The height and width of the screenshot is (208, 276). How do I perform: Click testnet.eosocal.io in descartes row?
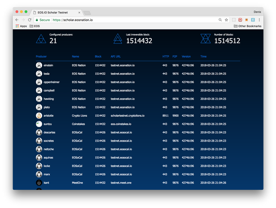(x=121, y=132)
